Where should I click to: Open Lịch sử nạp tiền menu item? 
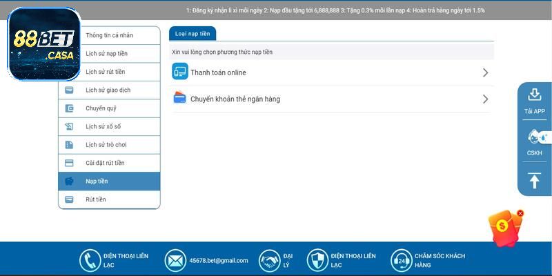(106, 54)
